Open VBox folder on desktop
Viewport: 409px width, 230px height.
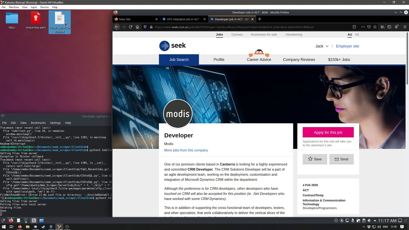(12, 21)
